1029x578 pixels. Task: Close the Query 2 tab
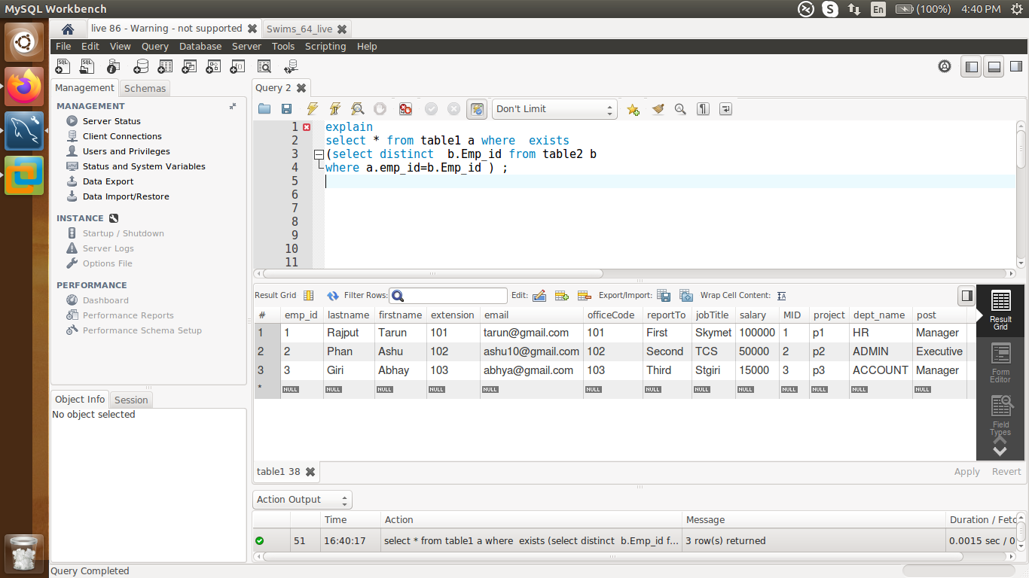tap(301, 88)
